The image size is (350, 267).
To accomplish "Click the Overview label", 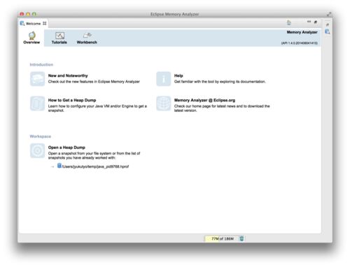I will click(31, 42).
